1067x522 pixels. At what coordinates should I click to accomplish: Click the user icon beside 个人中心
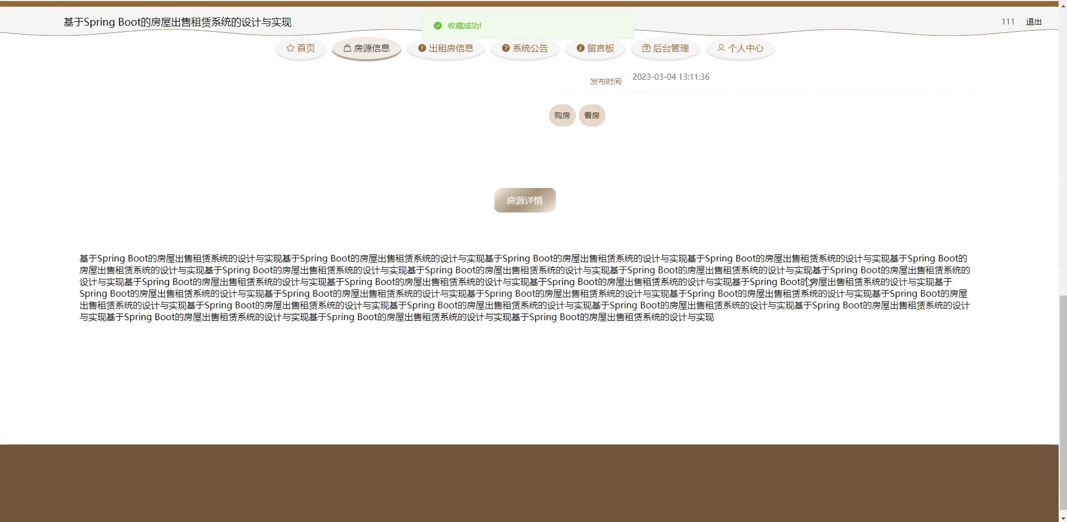point(721,49)
